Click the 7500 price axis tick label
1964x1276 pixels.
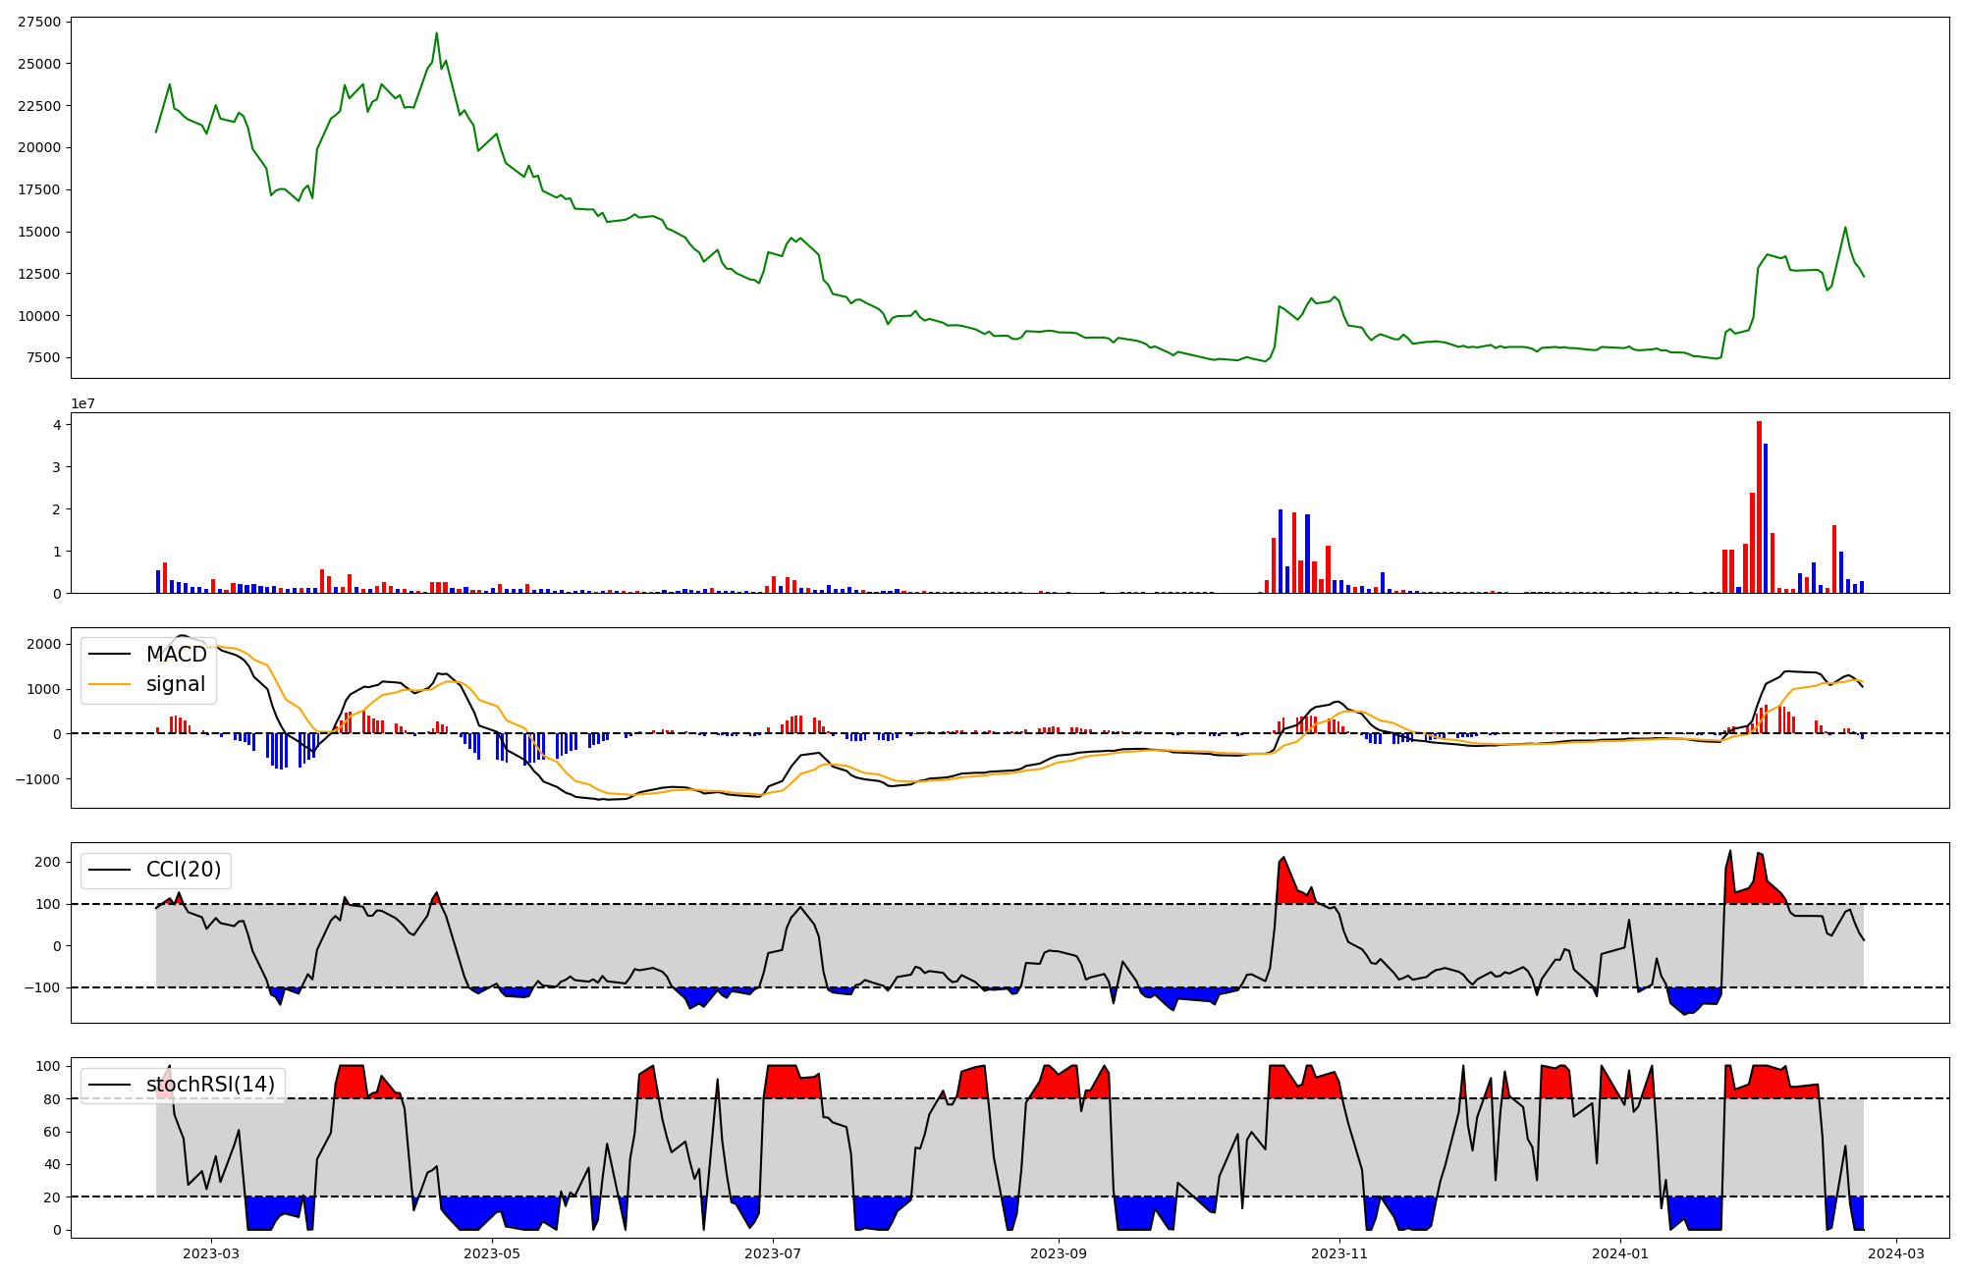(x=43, y=357)
